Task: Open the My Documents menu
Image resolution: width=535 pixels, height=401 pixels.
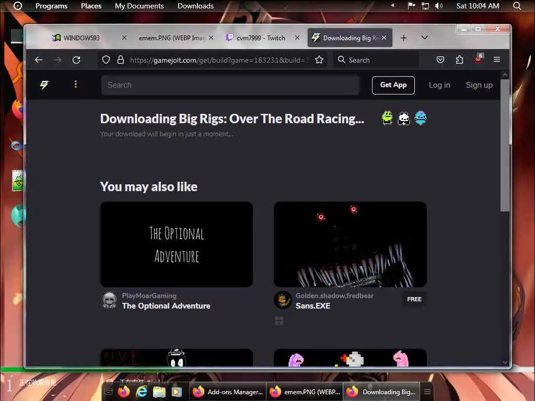Action: (x=139, y=6)
